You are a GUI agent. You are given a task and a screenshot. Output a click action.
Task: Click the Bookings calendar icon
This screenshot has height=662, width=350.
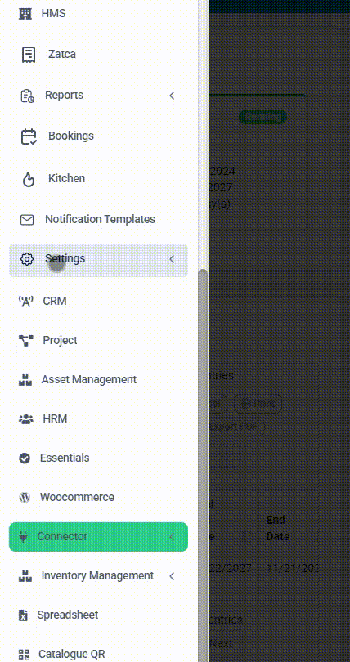pyautogui.click(x=29, y=136)
